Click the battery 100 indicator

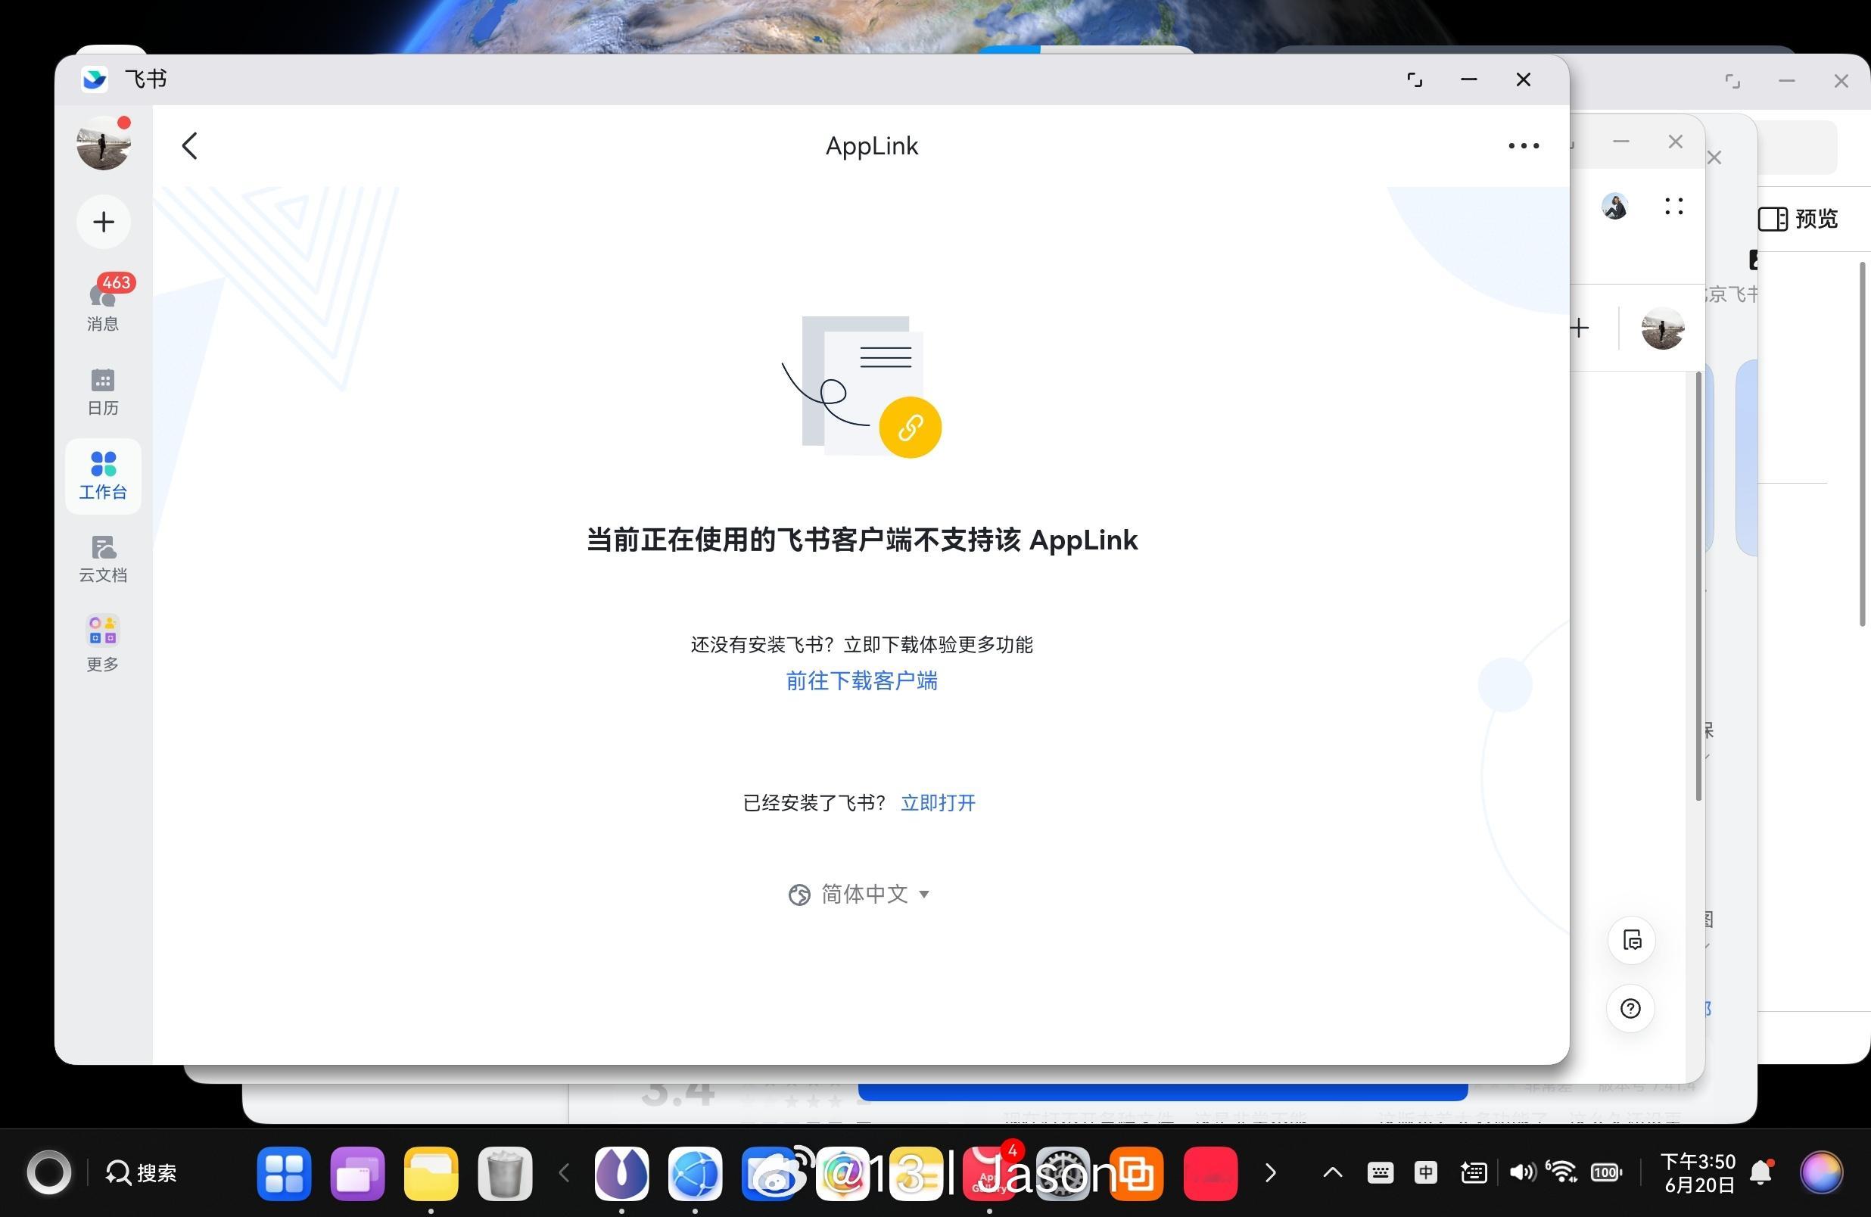[1606, 1173]
